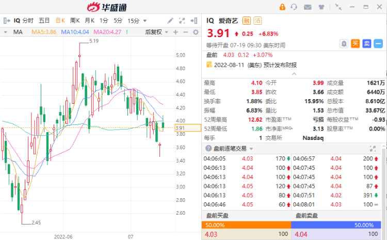The height and width of the screenshot is (240, 387).
Task: Select the 周K chart tab
Action: pyautogui.click(x=75, y=21)
